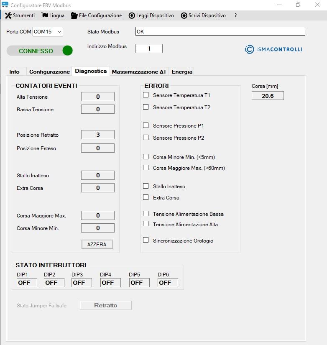Open the Massimizzazione ΔT tab
Screen dimensions: 327x345
(x=139, y=72)
